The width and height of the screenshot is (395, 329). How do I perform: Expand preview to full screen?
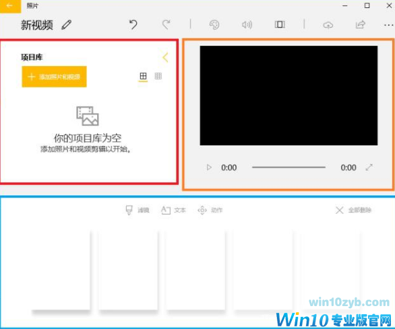(x=369, y=168)
